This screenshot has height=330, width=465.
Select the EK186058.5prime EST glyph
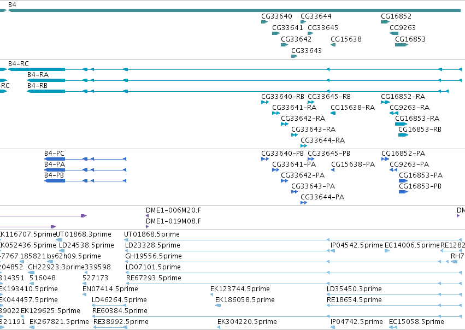pos(218,306)
